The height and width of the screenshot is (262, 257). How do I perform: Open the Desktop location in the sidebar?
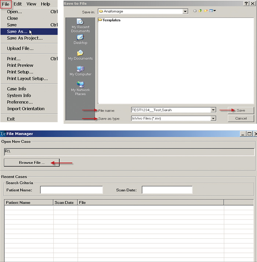click(80, 38)
